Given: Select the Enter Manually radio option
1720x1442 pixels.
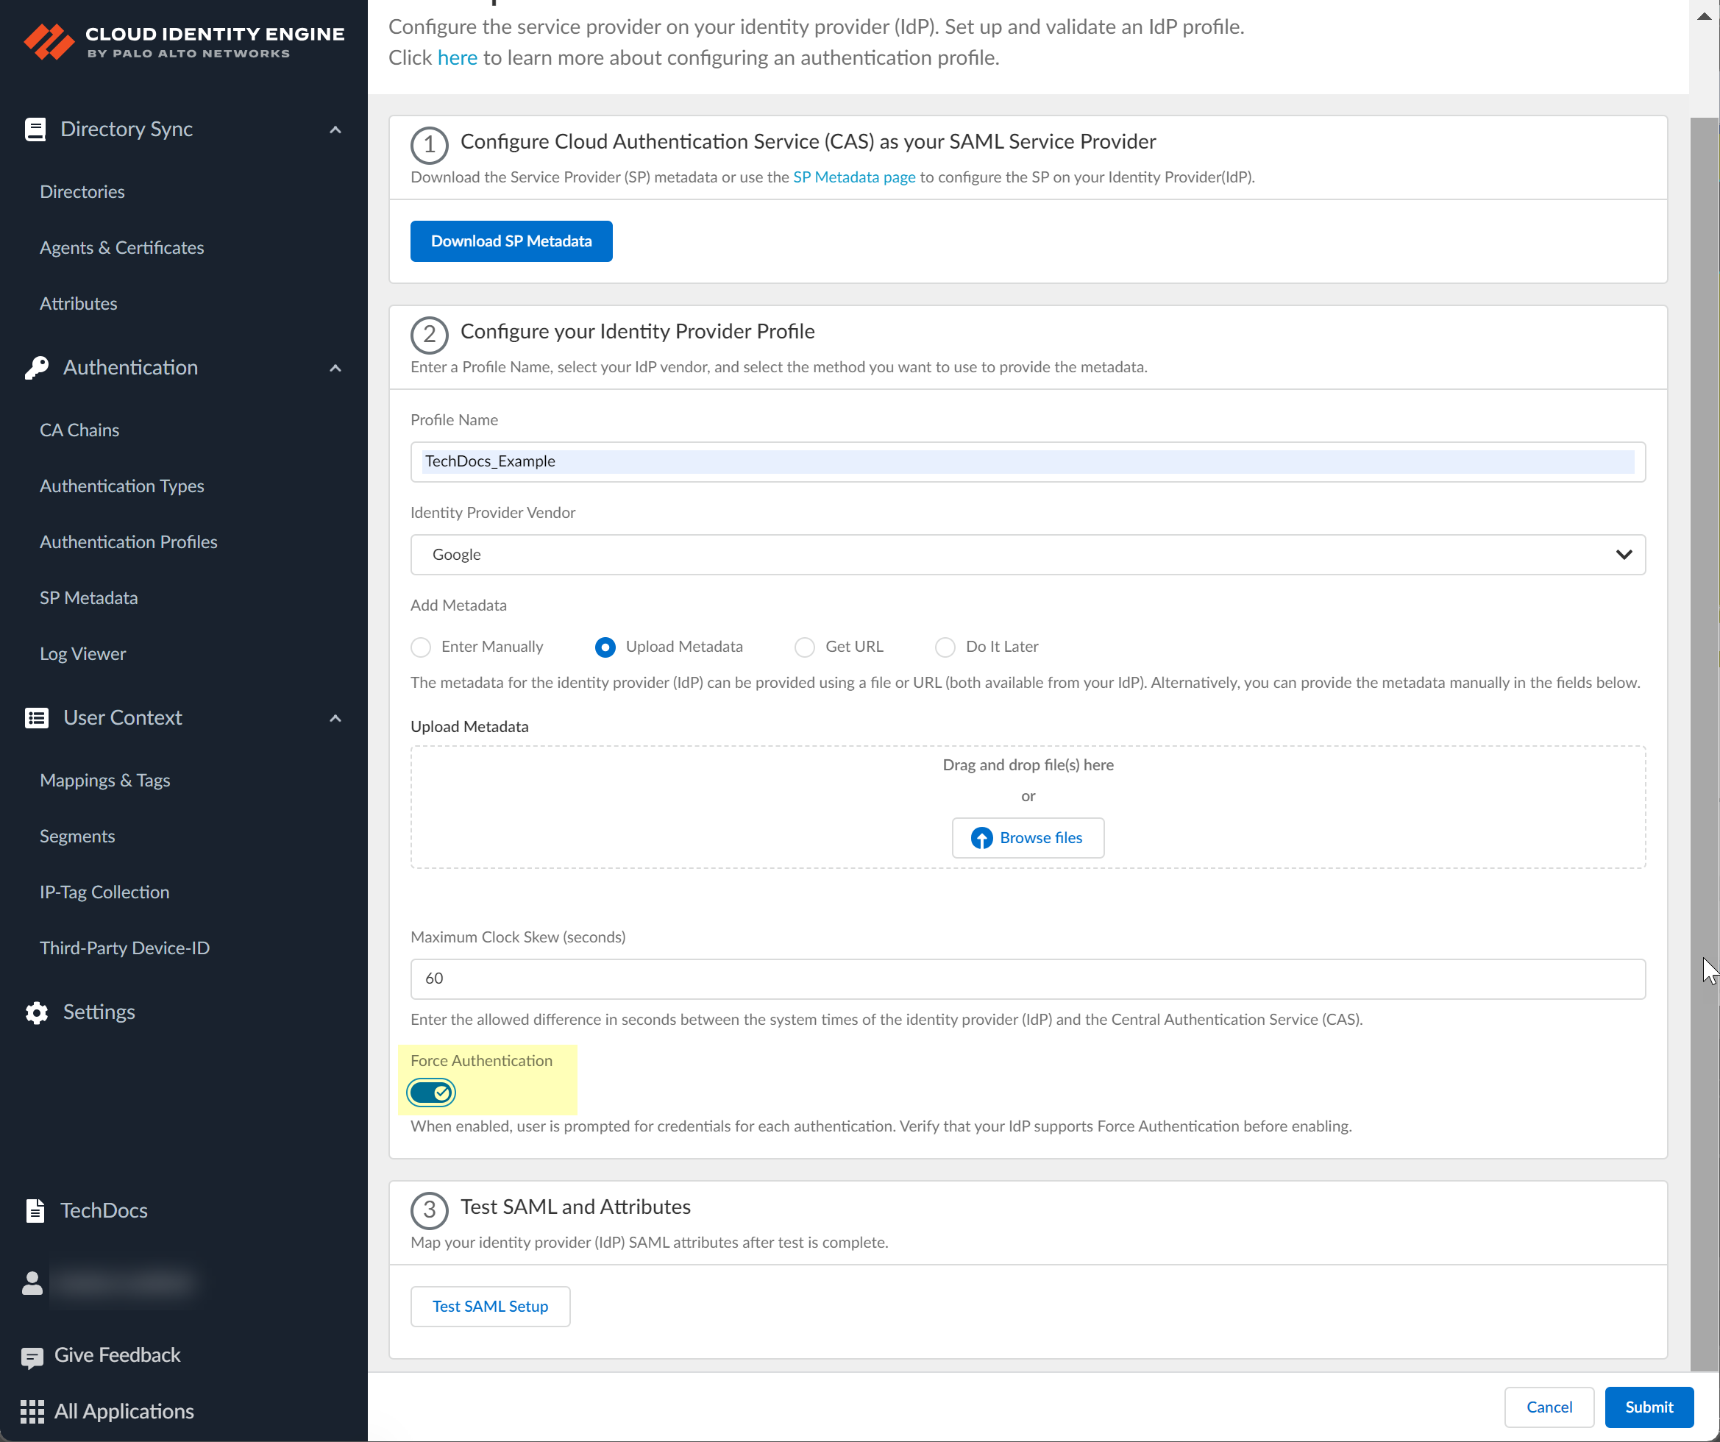Looking at the screenshot, I should (421, 647).
